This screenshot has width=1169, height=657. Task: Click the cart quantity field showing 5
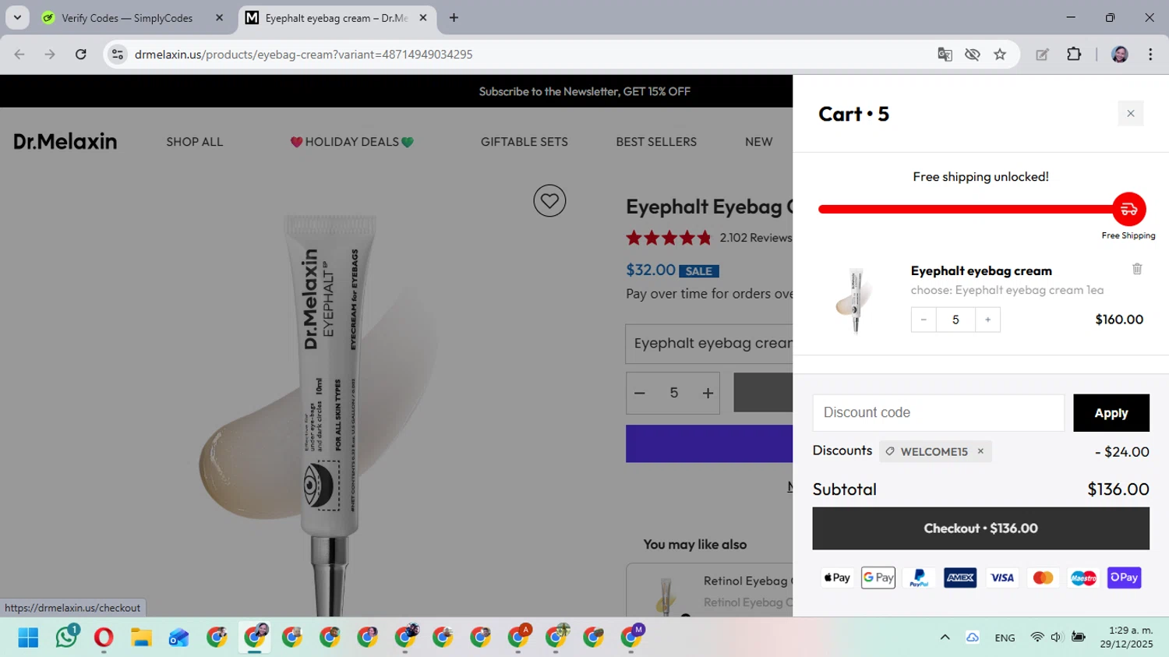tap(955, 320)
